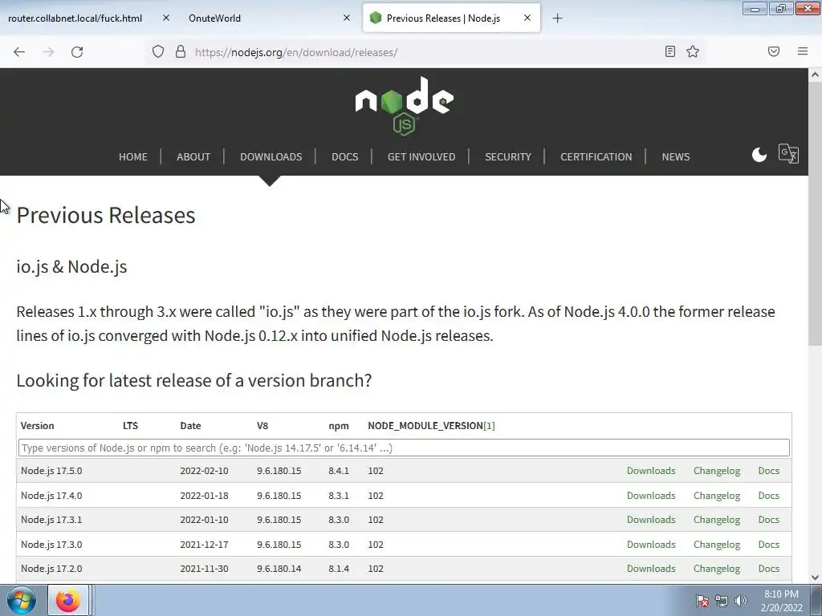Viewport: 822px width, 616px height.
Task: Open a new tab with the plus icon
Action: tap(557, 18)
